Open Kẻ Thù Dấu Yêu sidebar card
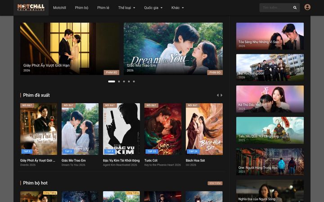The height and width of the screenshot is (202, 324). coord(270,99)
